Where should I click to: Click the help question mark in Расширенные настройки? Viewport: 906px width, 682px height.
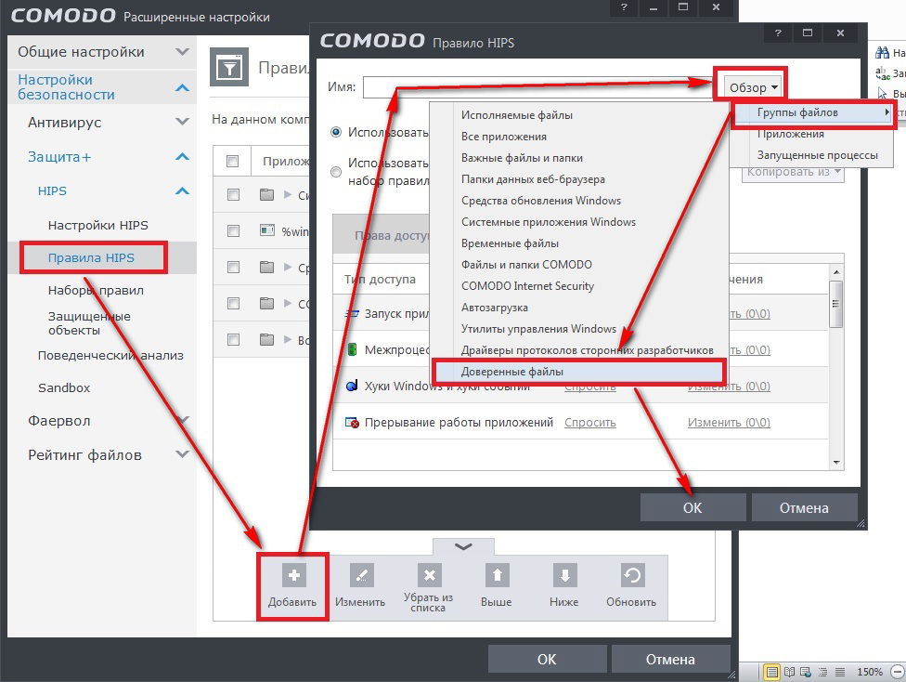coord(624,7)
